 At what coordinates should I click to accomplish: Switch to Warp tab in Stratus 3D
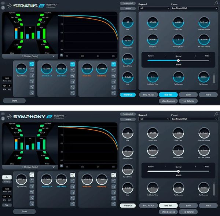click(x=208, y=95)
